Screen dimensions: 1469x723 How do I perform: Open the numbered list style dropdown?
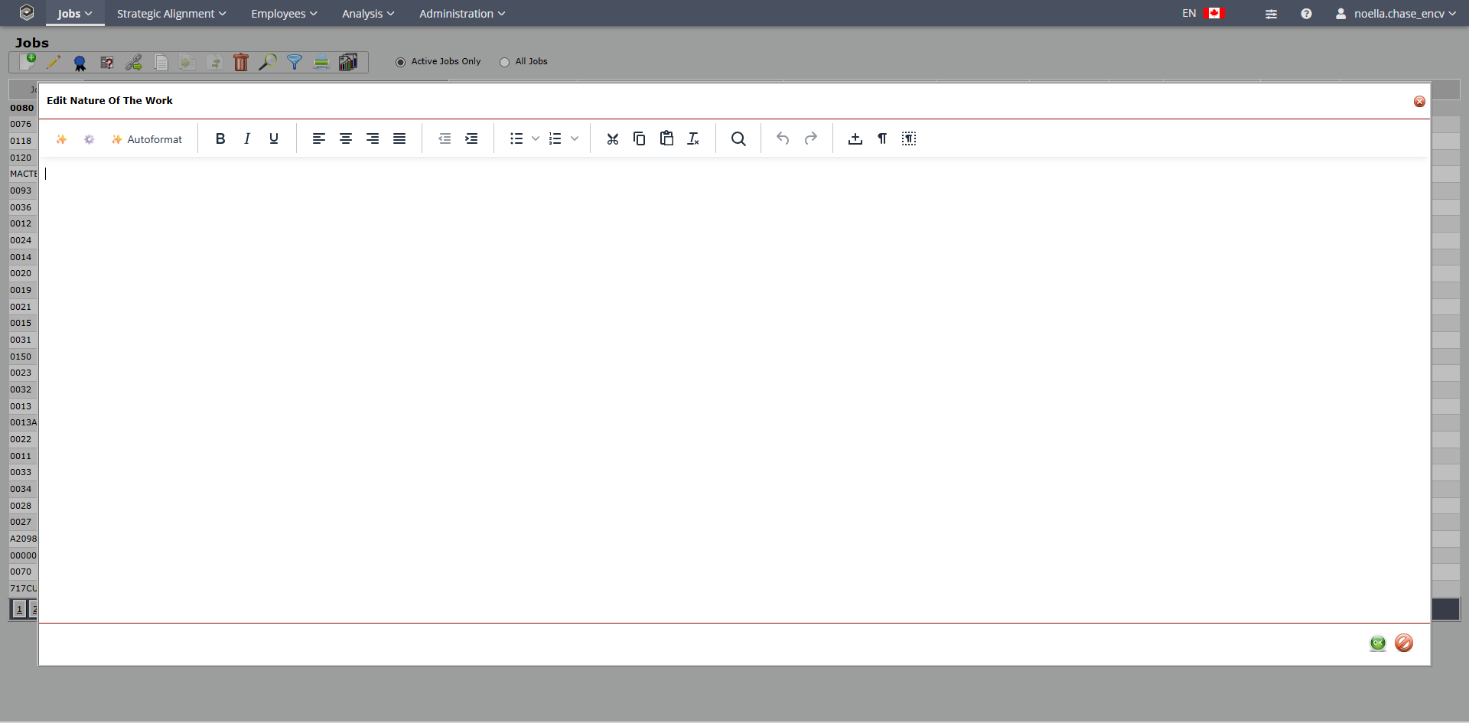(x=575, y=138)
